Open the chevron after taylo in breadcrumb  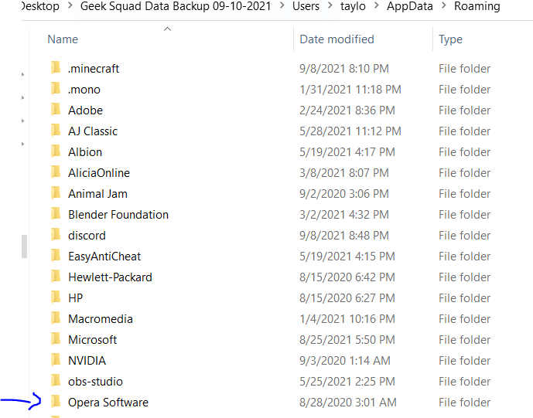click(x=376, y=5)
